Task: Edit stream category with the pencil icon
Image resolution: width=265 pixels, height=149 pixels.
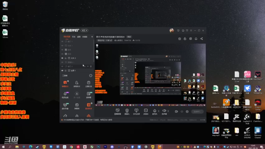Action: click(x=111, y=40)
